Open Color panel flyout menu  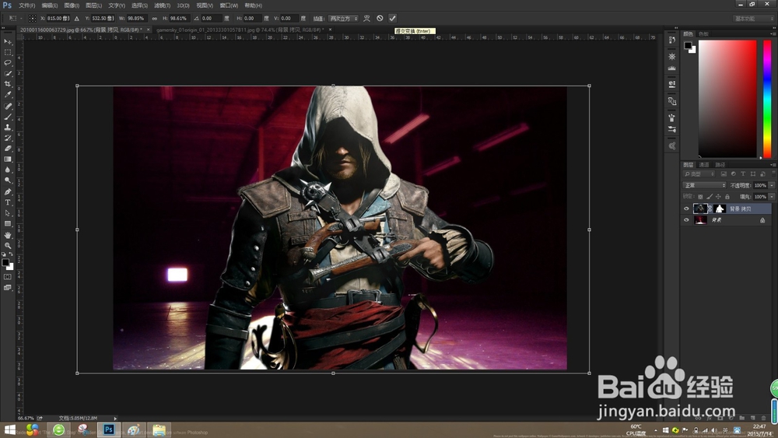click(773, 33)
